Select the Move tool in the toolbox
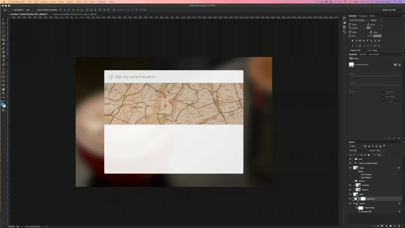 pos(3,19)
